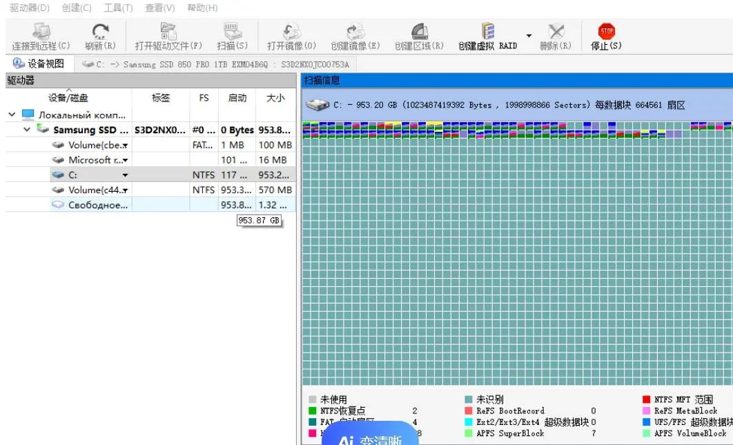Click the NTFS MFT 范围 red swatch
The height and width of the screenshot is (445, 733).
tap(647, 399)
